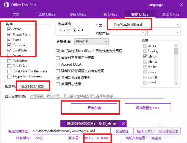The image size is (187, 143).
Task: Check 安装时不显示用户界面 option
Action: click(58, 58)
